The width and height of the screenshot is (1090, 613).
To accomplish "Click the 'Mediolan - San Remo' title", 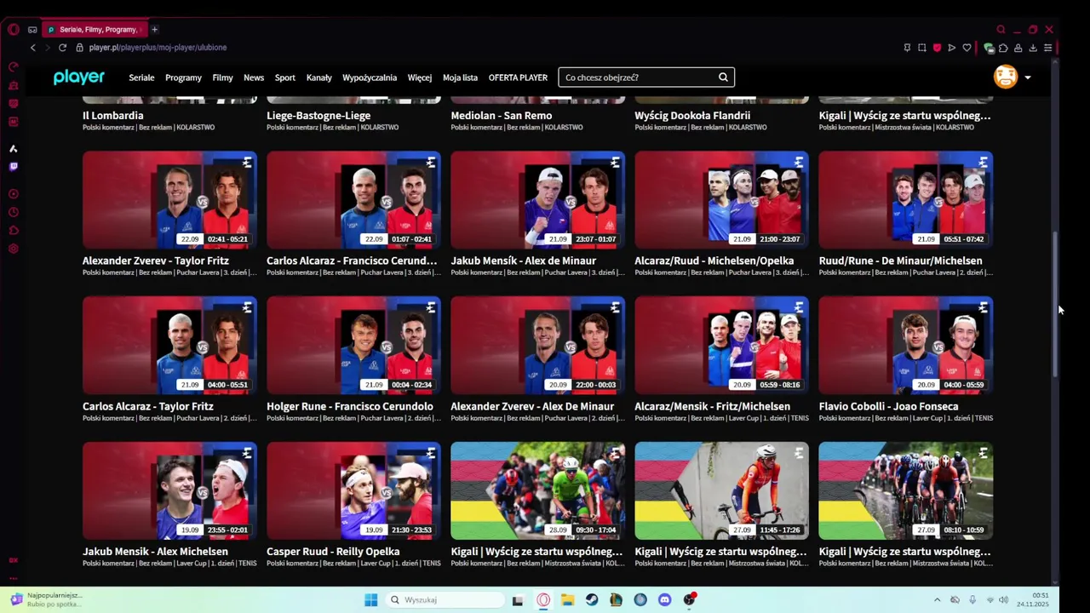I will point(502,115).
